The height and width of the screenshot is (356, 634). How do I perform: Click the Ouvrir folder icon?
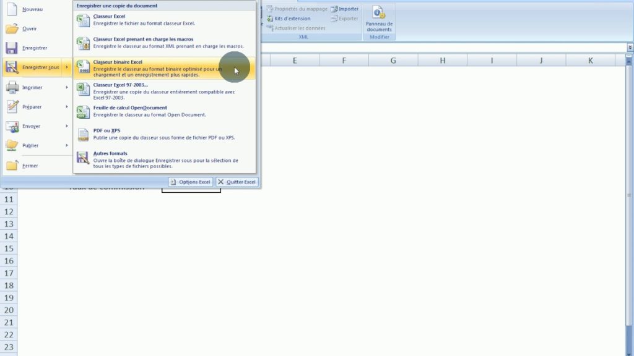pos(12,28)
